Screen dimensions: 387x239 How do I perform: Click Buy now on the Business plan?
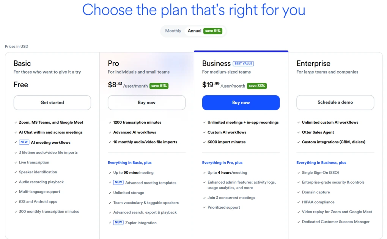[x=241, y=102]
